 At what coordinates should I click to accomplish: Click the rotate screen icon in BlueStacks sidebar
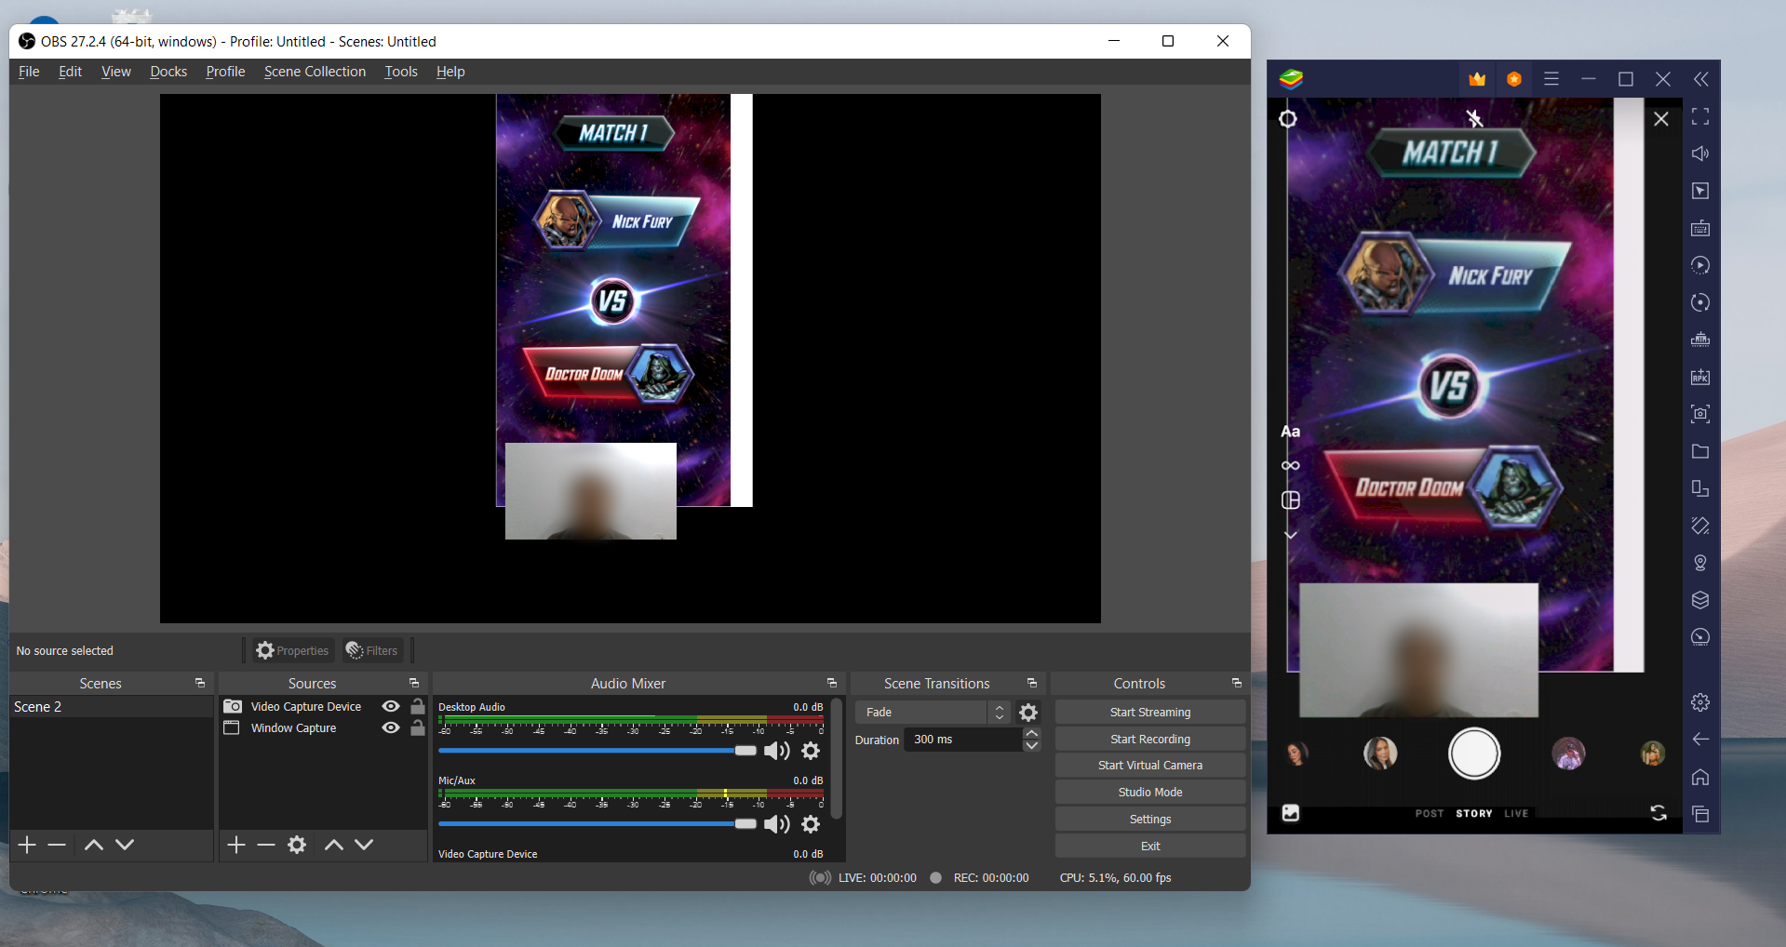tap(1700, 302)
